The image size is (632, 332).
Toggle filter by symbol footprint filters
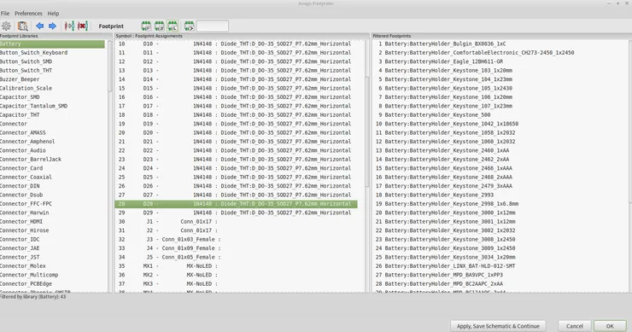[x=146, y=26]
